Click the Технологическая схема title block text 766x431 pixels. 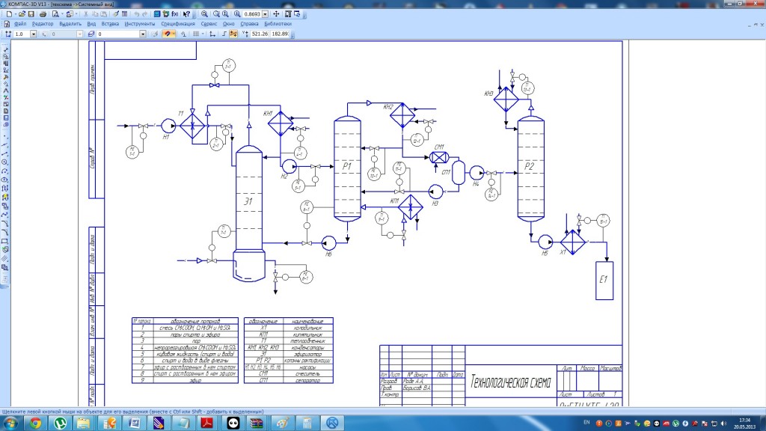[x=510, y=382]
